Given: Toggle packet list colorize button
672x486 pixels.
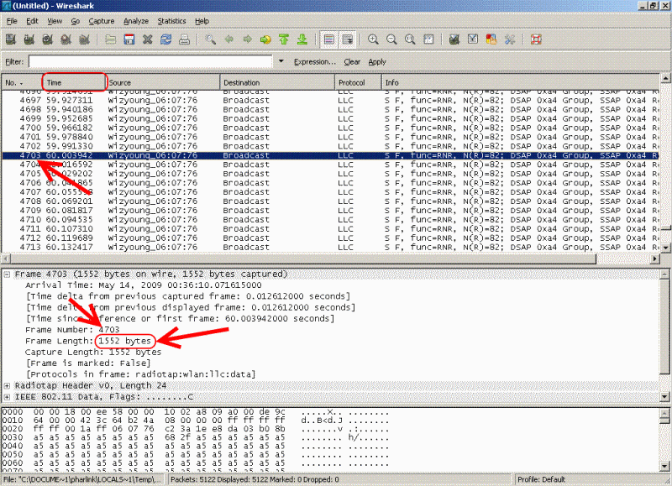Looking at the screenshot, I should tap(329, 39).
